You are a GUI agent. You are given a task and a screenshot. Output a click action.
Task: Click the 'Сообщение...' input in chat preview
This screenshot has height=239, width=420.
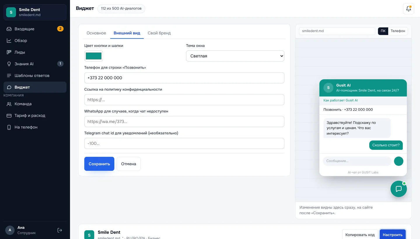(x=357, y=161)
